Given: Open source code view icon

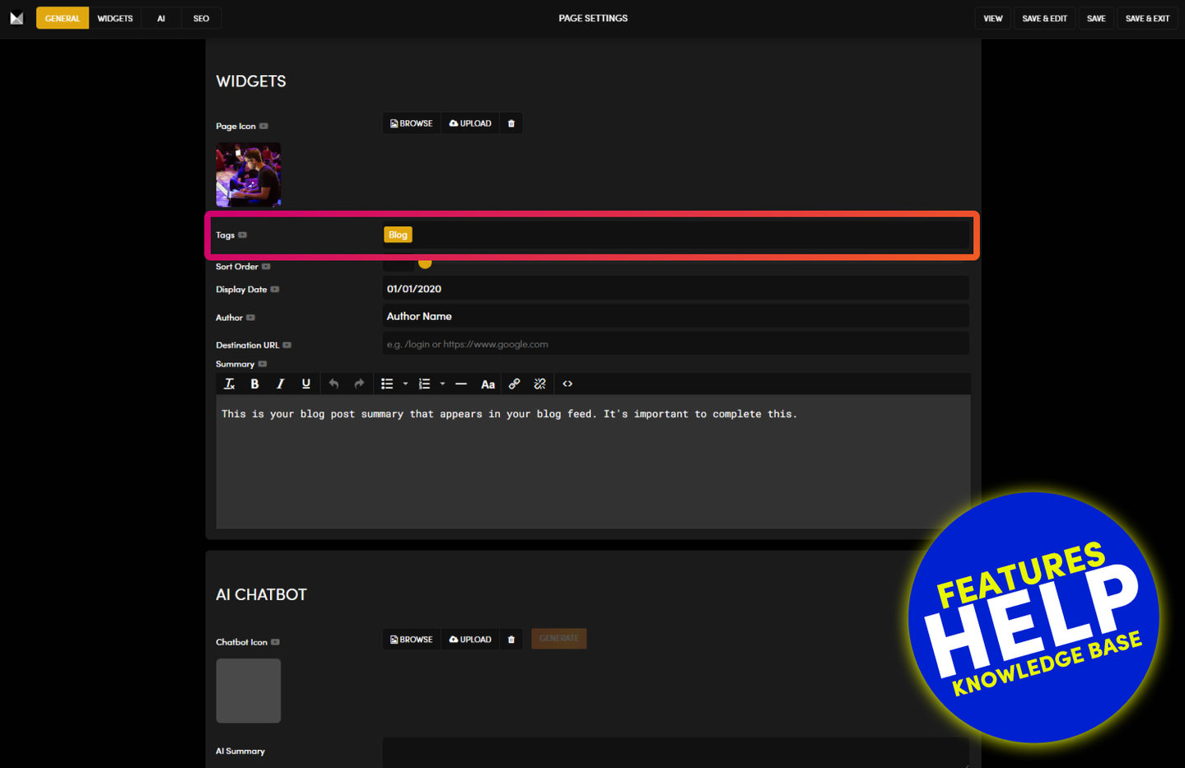Looking at the screenshot, I should click(567, 384).
